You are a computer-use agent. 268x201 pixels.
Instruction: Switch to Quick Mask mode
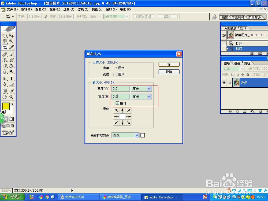[x=11, y=119]
